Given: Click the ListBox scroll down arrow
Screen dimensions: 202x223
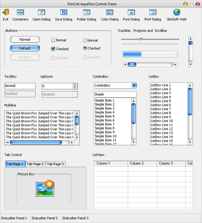Looking at the screenshot, I should [190, 142].
